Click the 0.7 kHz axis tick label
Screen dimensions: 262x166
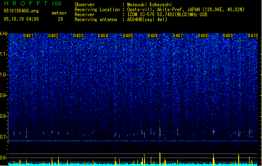4,137
